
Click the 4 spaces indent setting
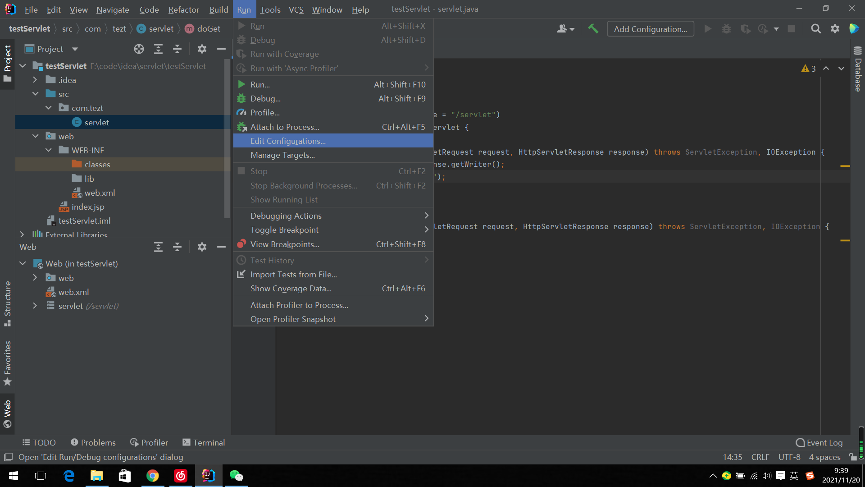[824, 457]
